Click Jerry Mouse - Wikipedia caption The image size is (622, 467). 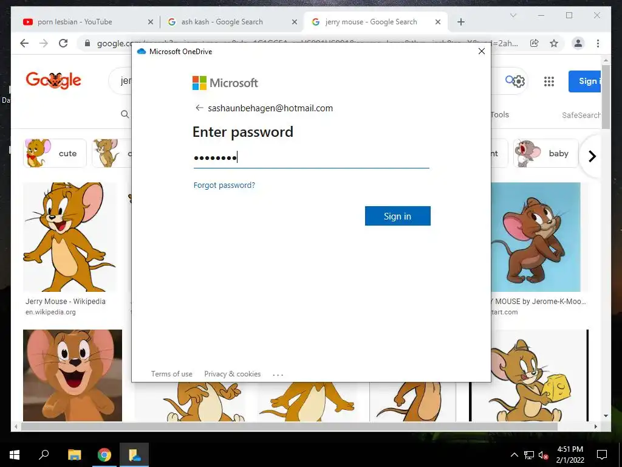[x=66, y=302]
